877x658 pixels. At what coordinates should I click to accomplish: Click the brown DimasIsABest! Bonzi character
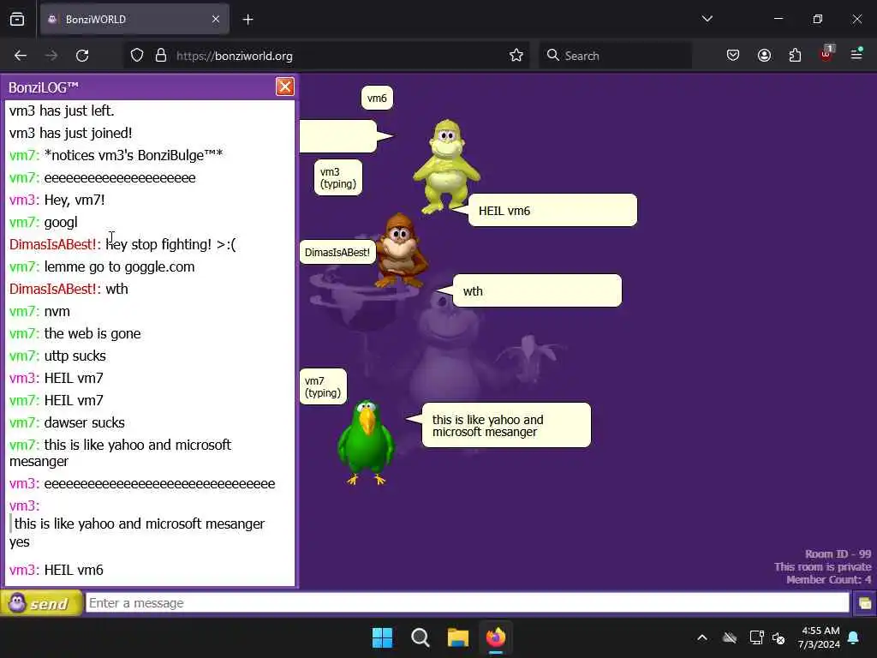coord(399,250)
